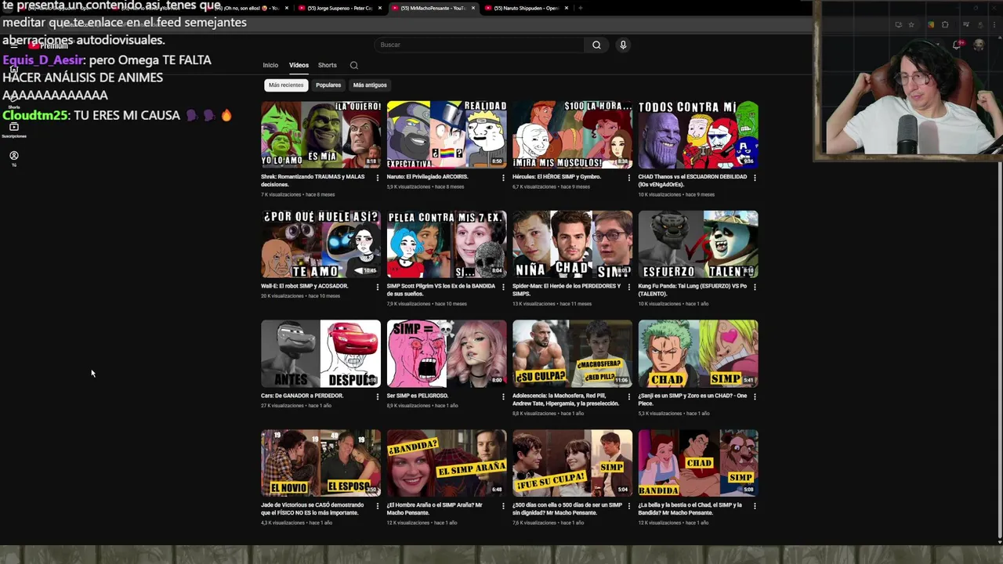Switch to Jorge Suspenso browser tab

(340, 8)
